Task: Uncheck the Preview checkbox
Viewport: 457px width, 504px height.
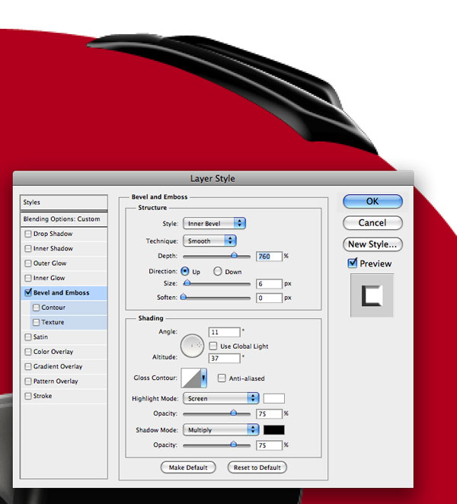Action: point(353,263)
